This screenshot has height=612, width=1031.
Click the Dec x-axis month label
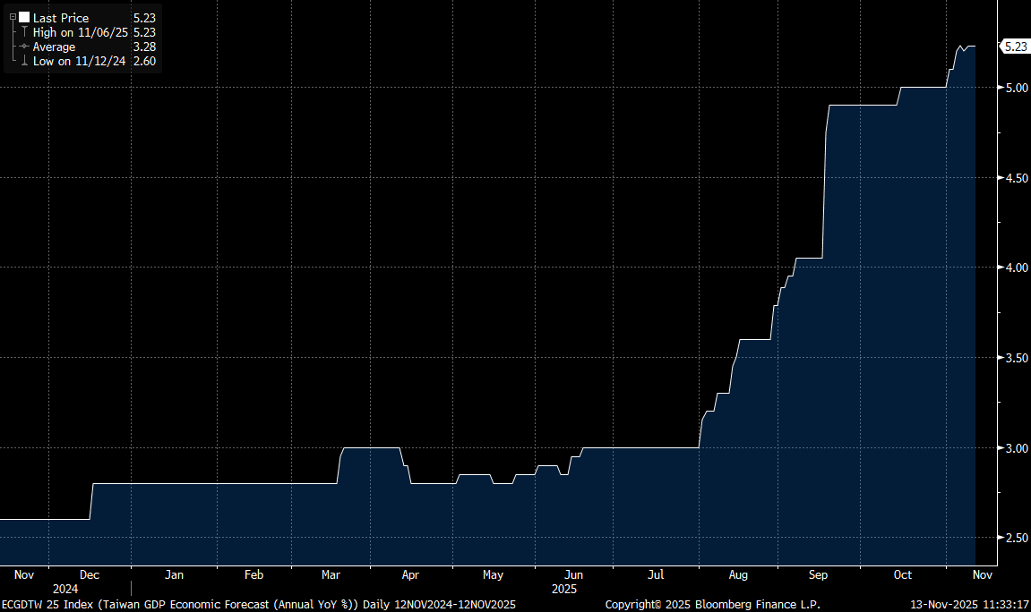click(90, 574)
